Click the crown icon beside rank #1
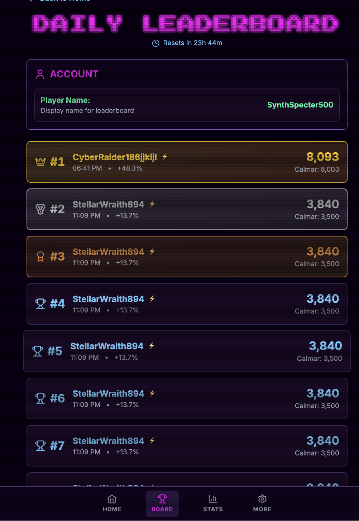The height and width of the screenshot is (521, 359). click(x=40, y=162)
